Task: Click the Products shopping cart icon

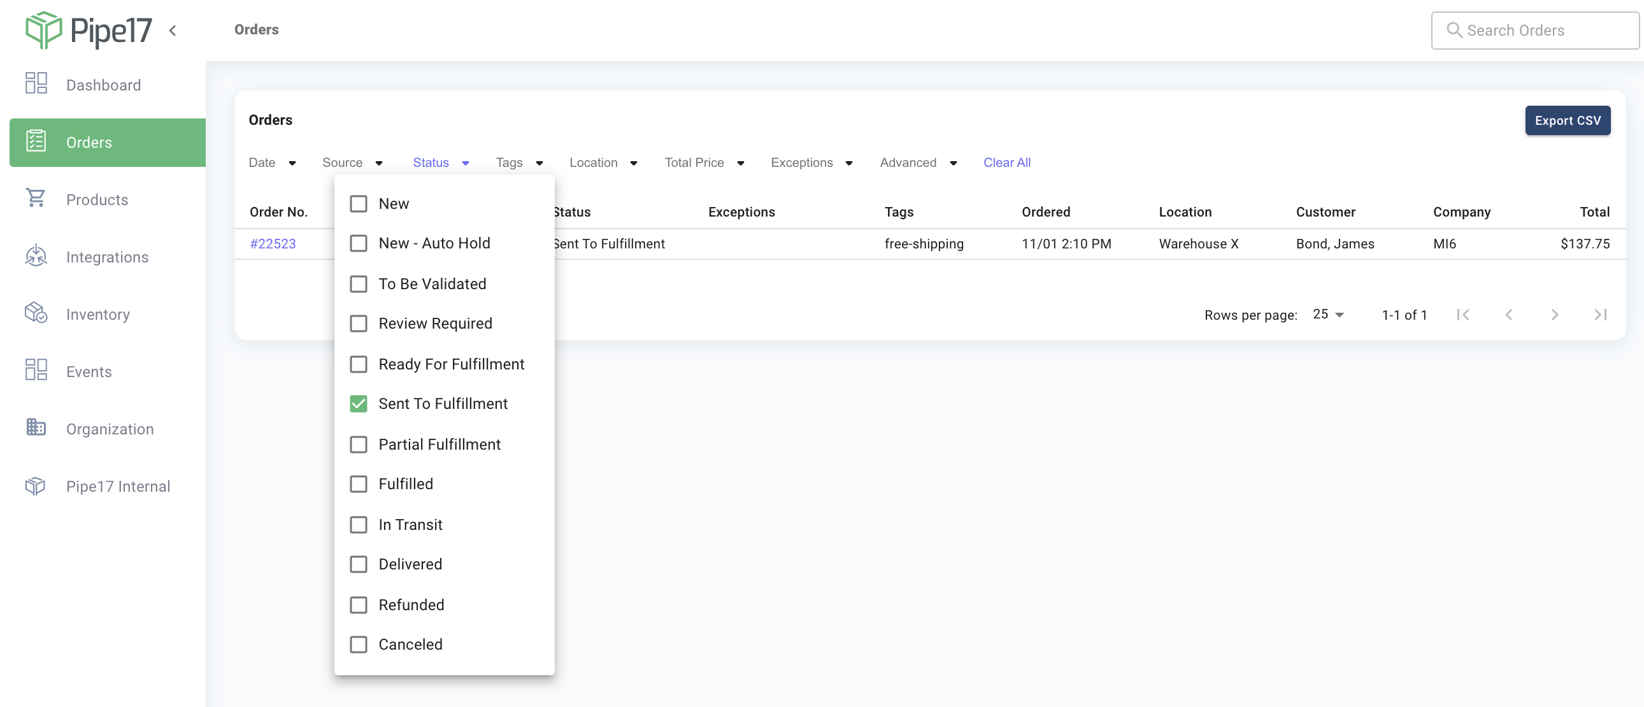Action: 36,199
